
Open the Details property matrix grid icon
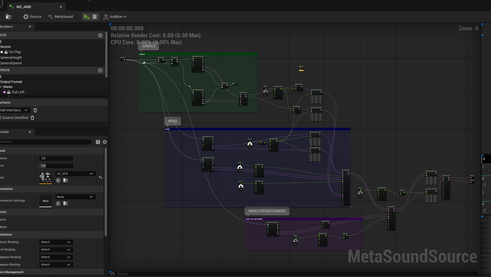pyautogui.click(x=98, y=142)
